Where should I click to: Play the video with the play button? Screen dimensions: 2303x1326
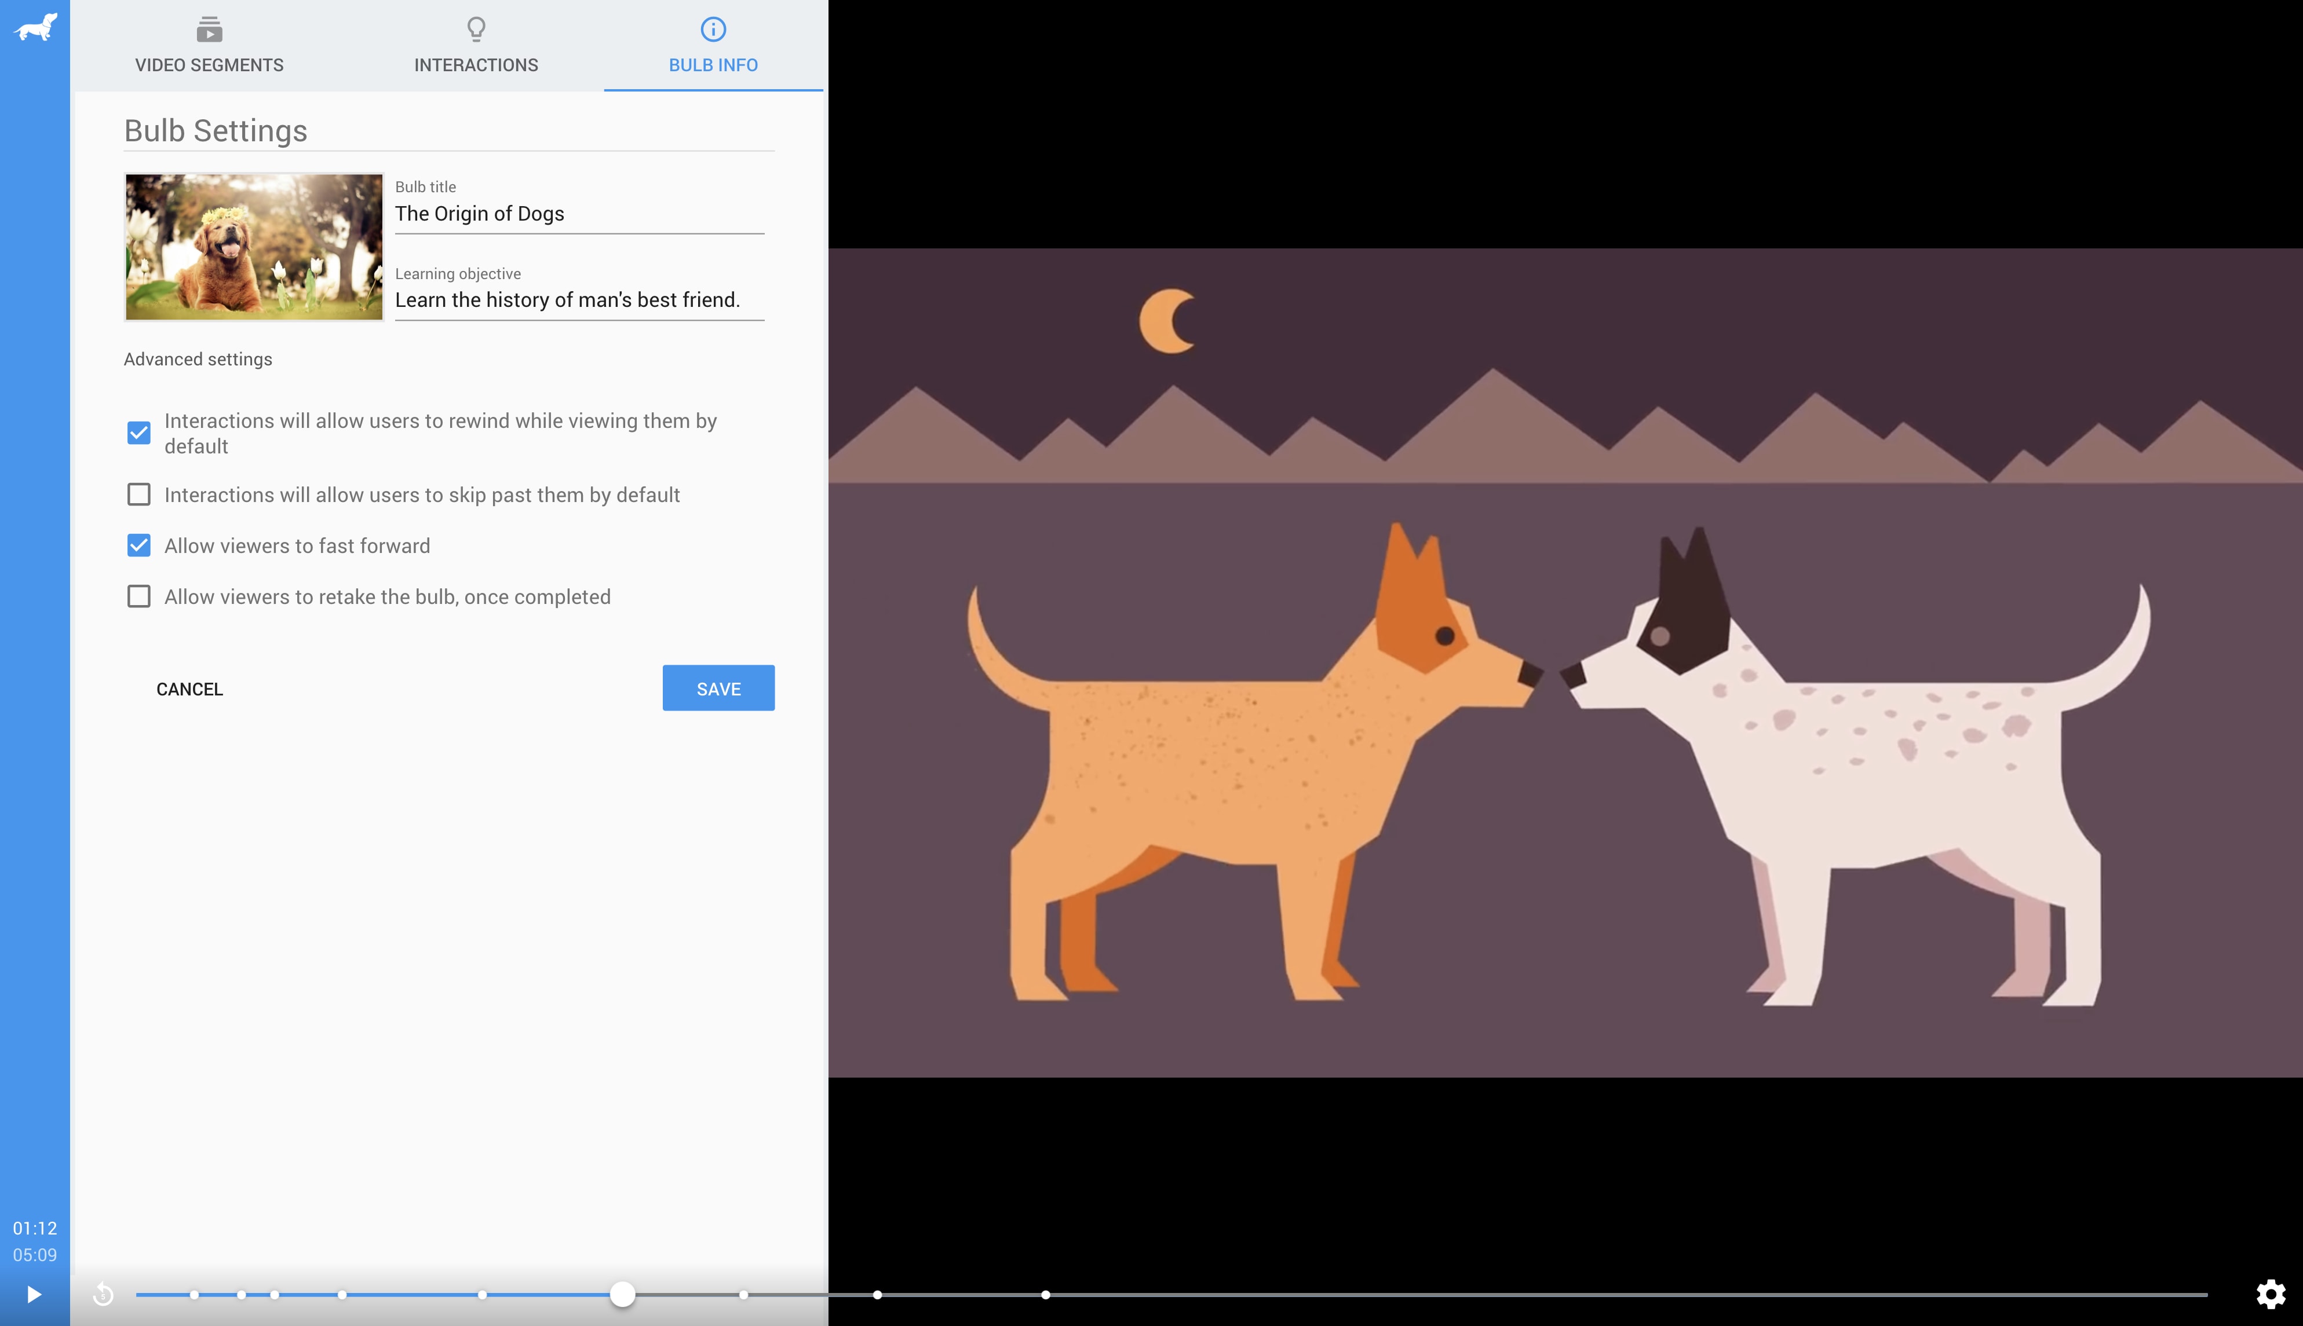click(x=34, y=1294)
